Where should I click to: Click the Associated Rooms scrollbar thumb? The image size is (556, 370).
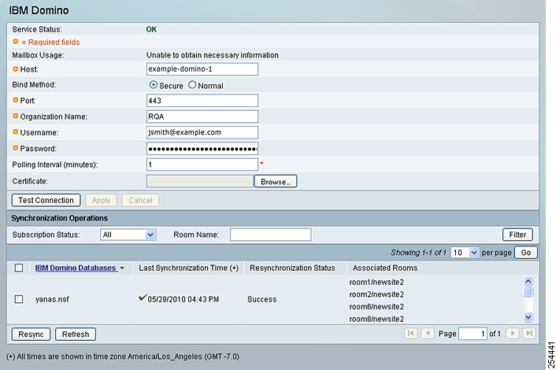528,292
